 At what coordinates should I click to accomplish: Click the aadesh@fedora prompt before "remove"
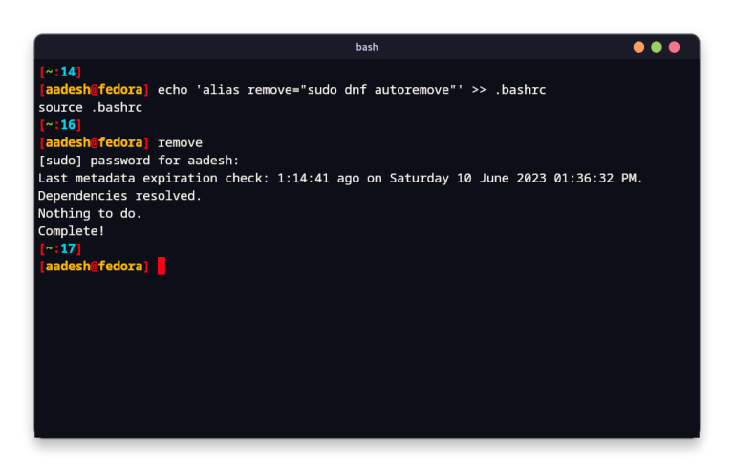point(94,142)
